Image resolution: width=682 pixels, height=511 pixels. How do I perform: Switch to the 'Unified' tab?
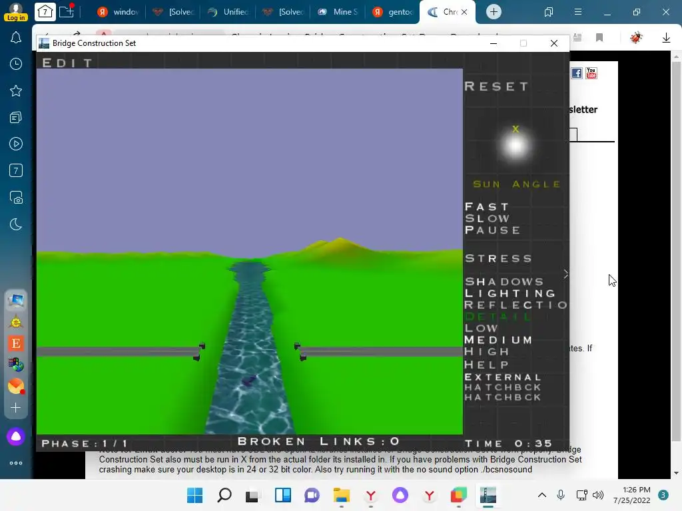[x=228, y=12]
